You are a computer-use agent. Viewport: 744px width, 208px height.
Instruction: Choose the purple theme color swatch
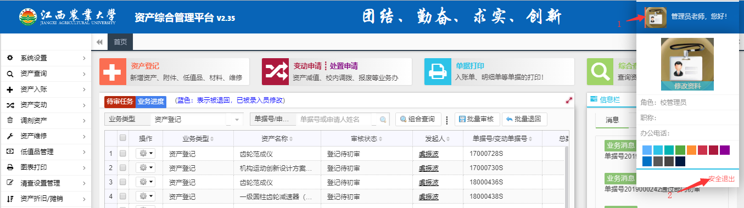click(725, 150)
